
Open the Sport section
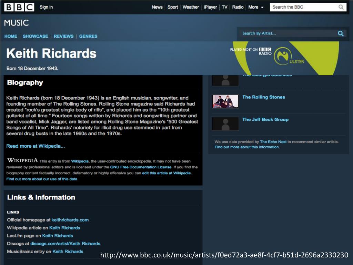point(173,7)
